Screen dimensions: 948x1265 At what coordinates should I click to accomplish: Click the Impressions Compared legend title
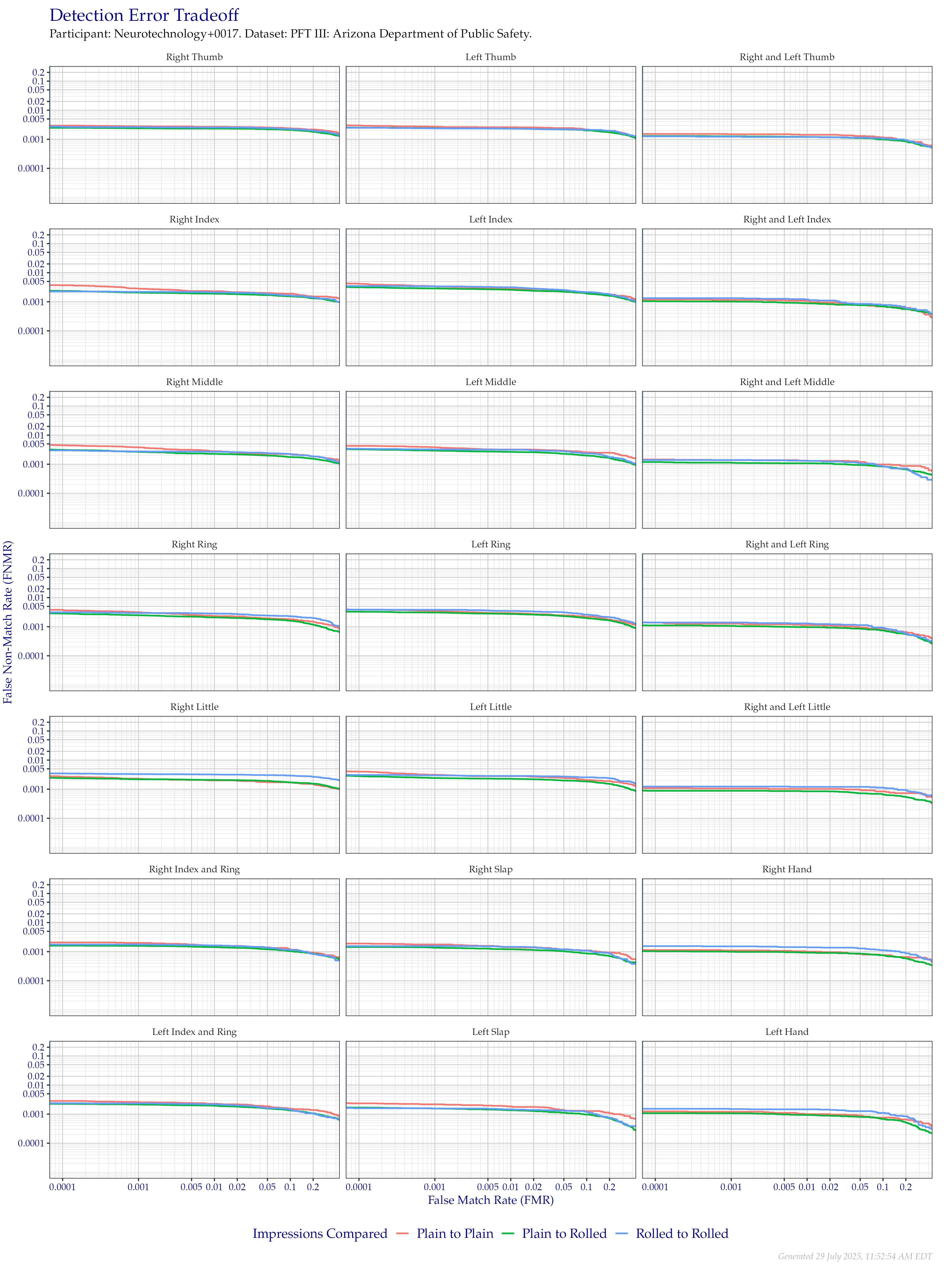[x=320, y=1234]
